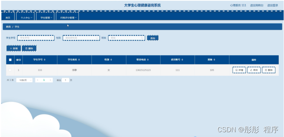This screenshot has height=137, width=284.
Task: Click the 大学生心理健康咨询系统 title
Action: pos(142,5)
